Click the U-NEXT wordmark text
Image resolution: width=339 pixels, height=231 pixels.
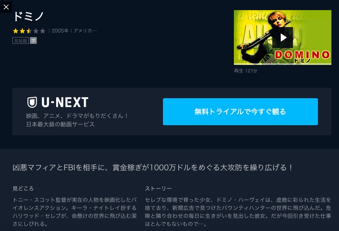click(65, 102)
